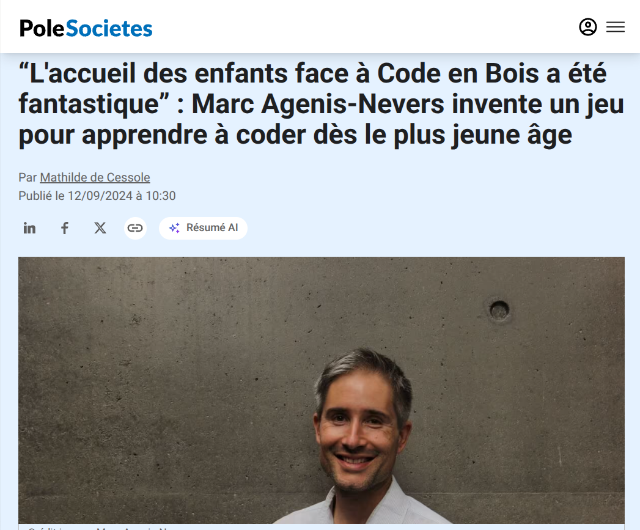Screen dimensions: 640x530
Task: Click the article headline about Code en Bois
Action: (x=322, y=104)
